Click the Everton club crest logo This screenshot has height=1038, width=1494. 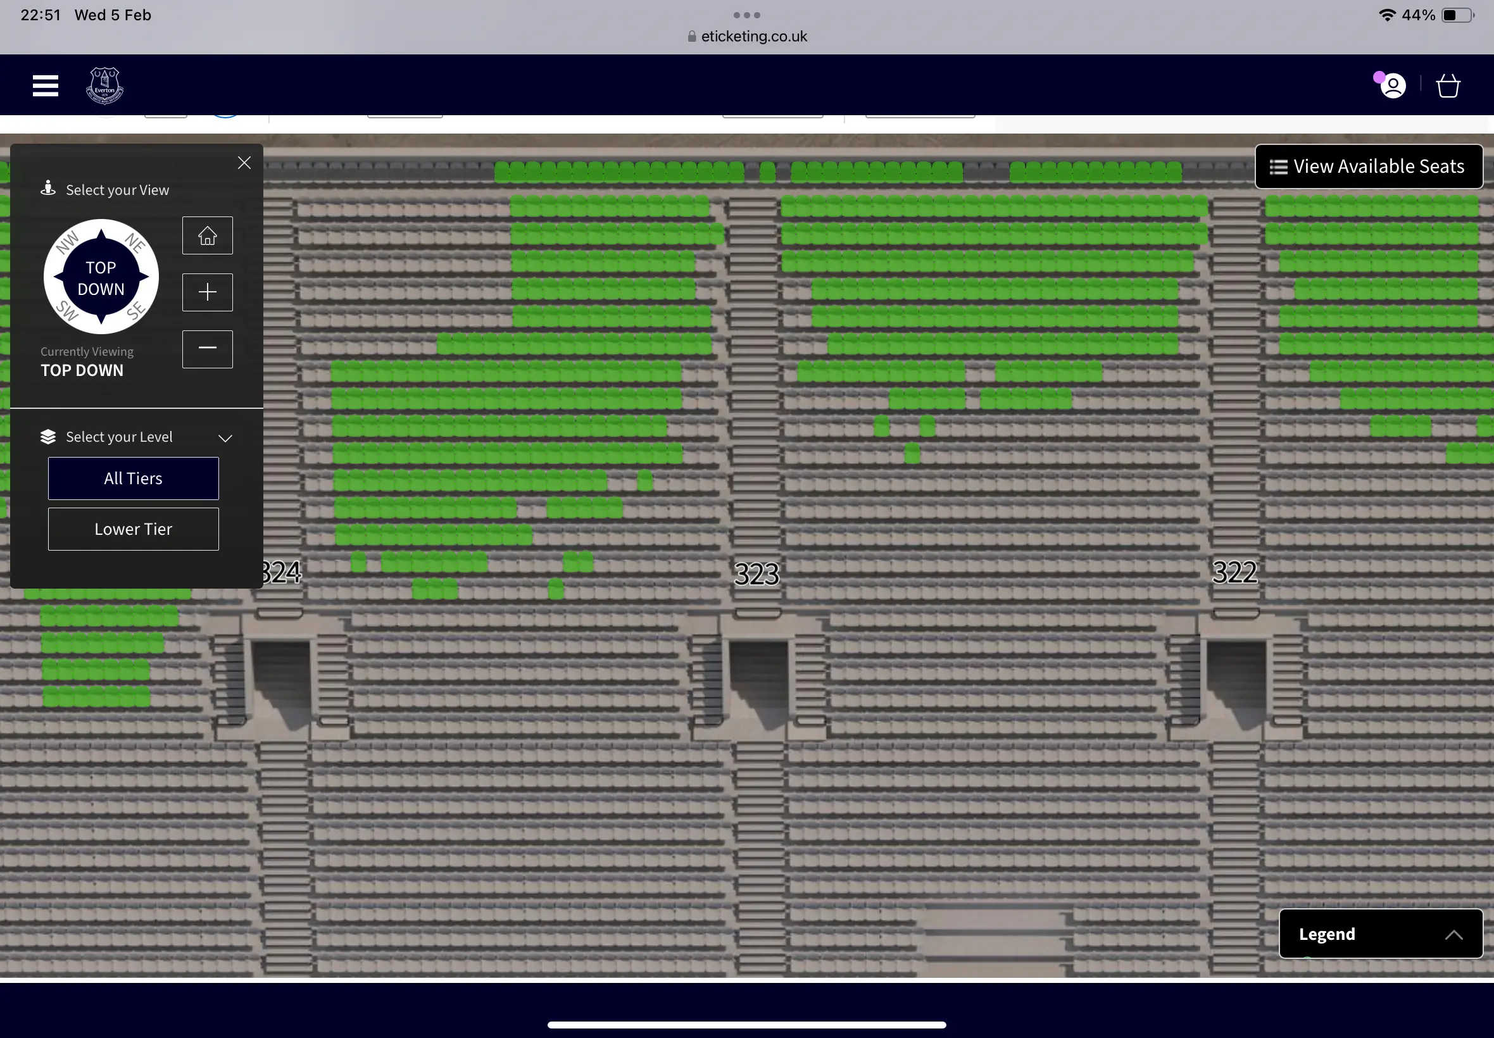click(104, 85)
